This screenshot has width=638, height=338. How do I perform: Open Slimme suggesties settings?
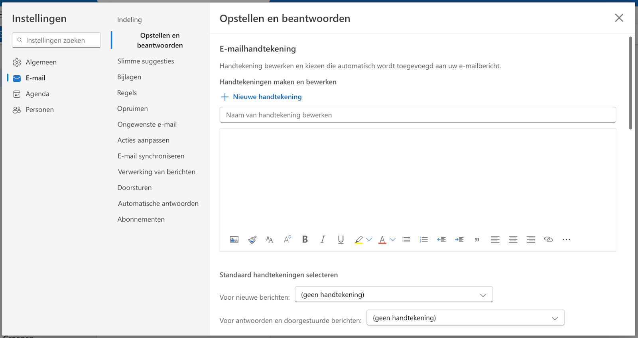(146, 61)
